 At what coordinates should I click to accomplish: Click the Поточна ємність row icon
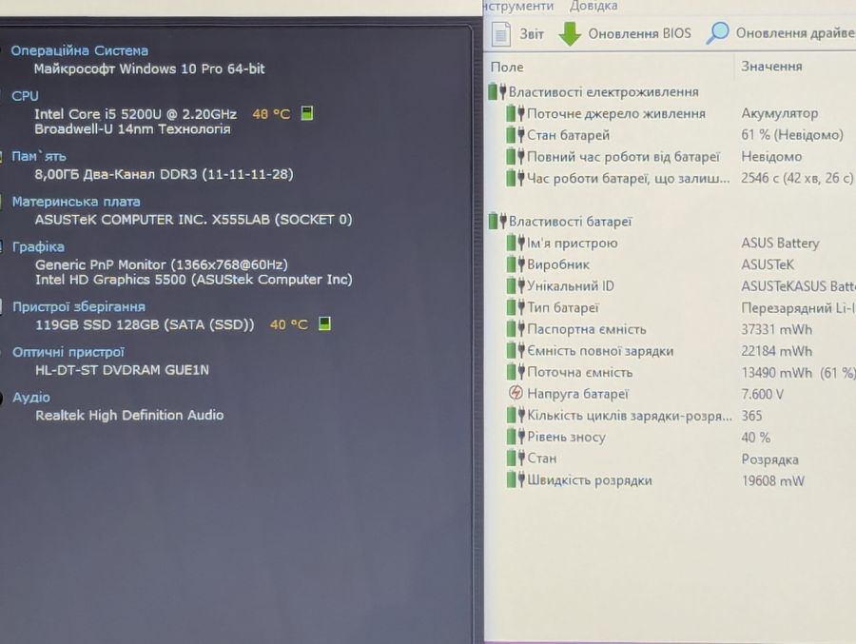click(516, 372)
